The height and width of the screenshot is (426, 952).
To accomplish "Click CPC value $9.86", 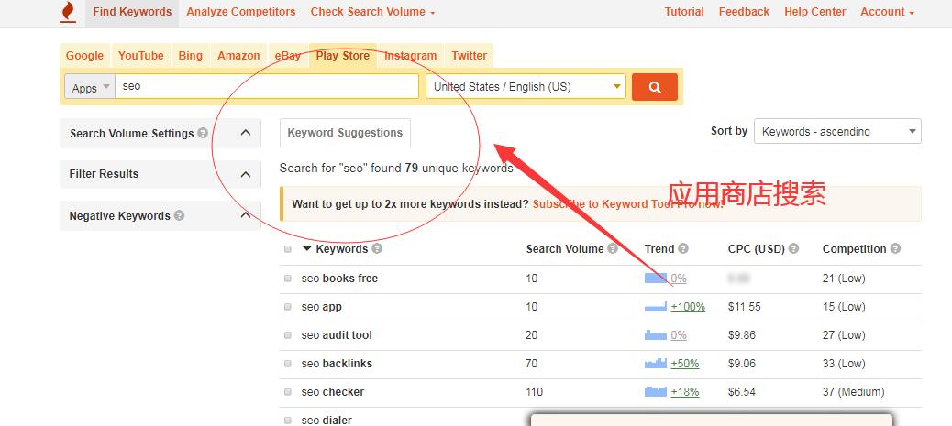I will click(x=742, y=335).
